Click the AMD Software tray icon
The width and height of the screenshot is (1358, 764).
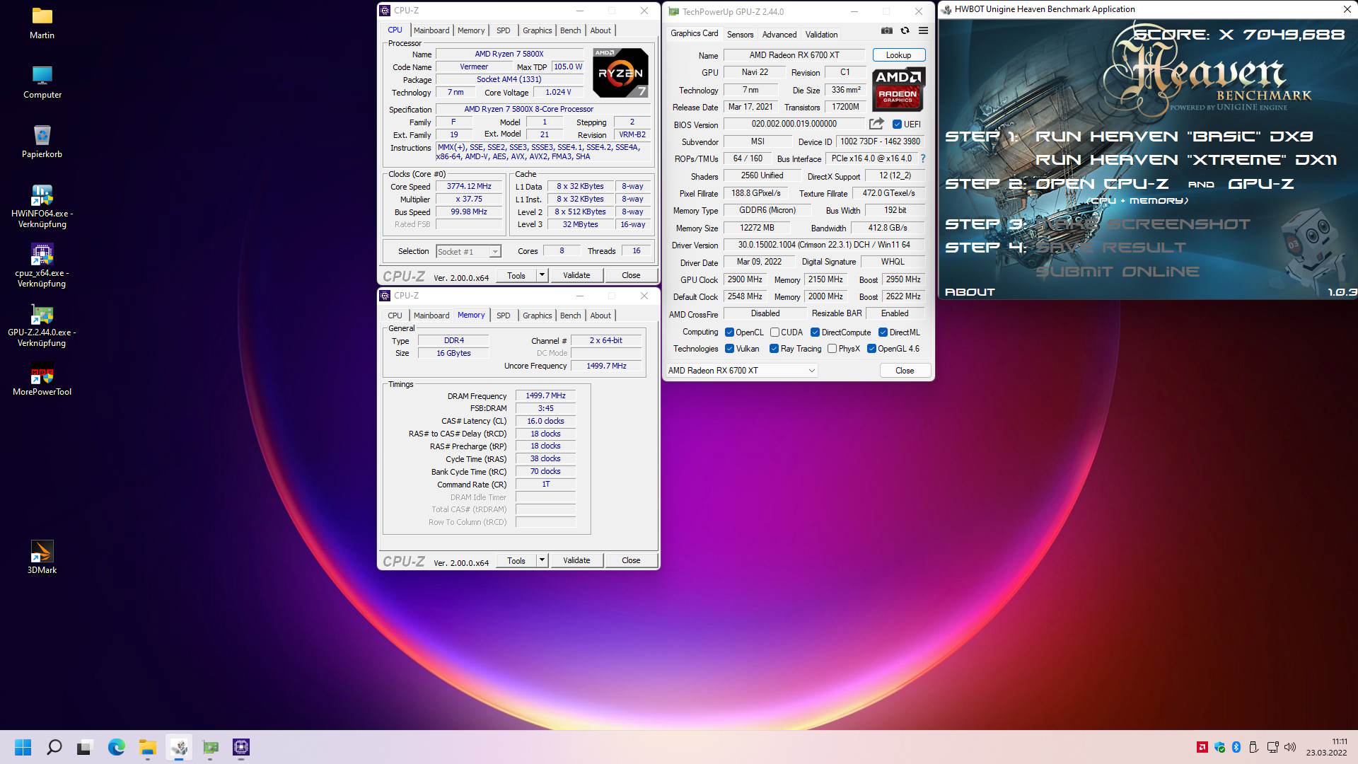1202,747
